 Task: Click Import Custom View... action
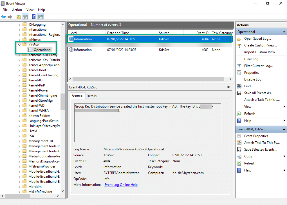[x=261, y=52]
